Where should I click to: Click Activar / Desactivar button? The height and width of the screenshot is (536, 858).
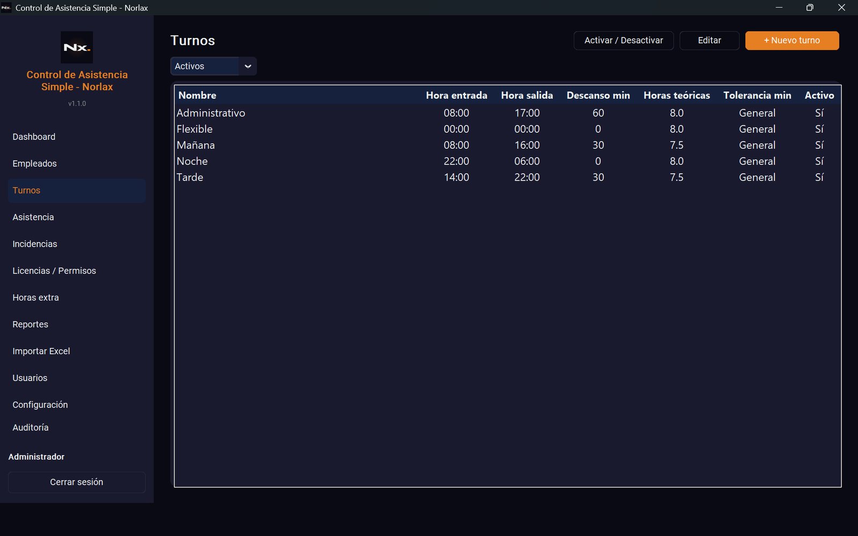pos(624,40)
